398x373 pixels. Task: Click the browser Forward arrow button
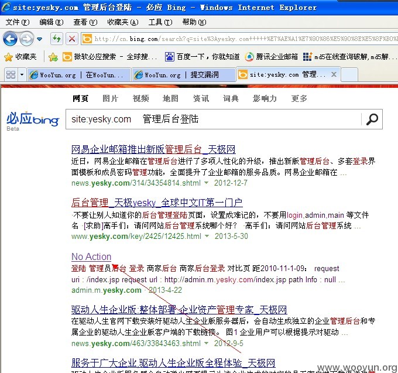tap(26, 39)
